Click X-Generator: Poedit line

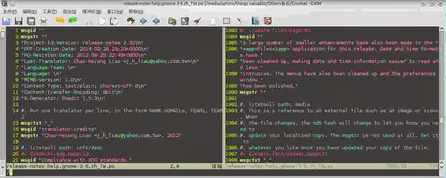(63, 98)
